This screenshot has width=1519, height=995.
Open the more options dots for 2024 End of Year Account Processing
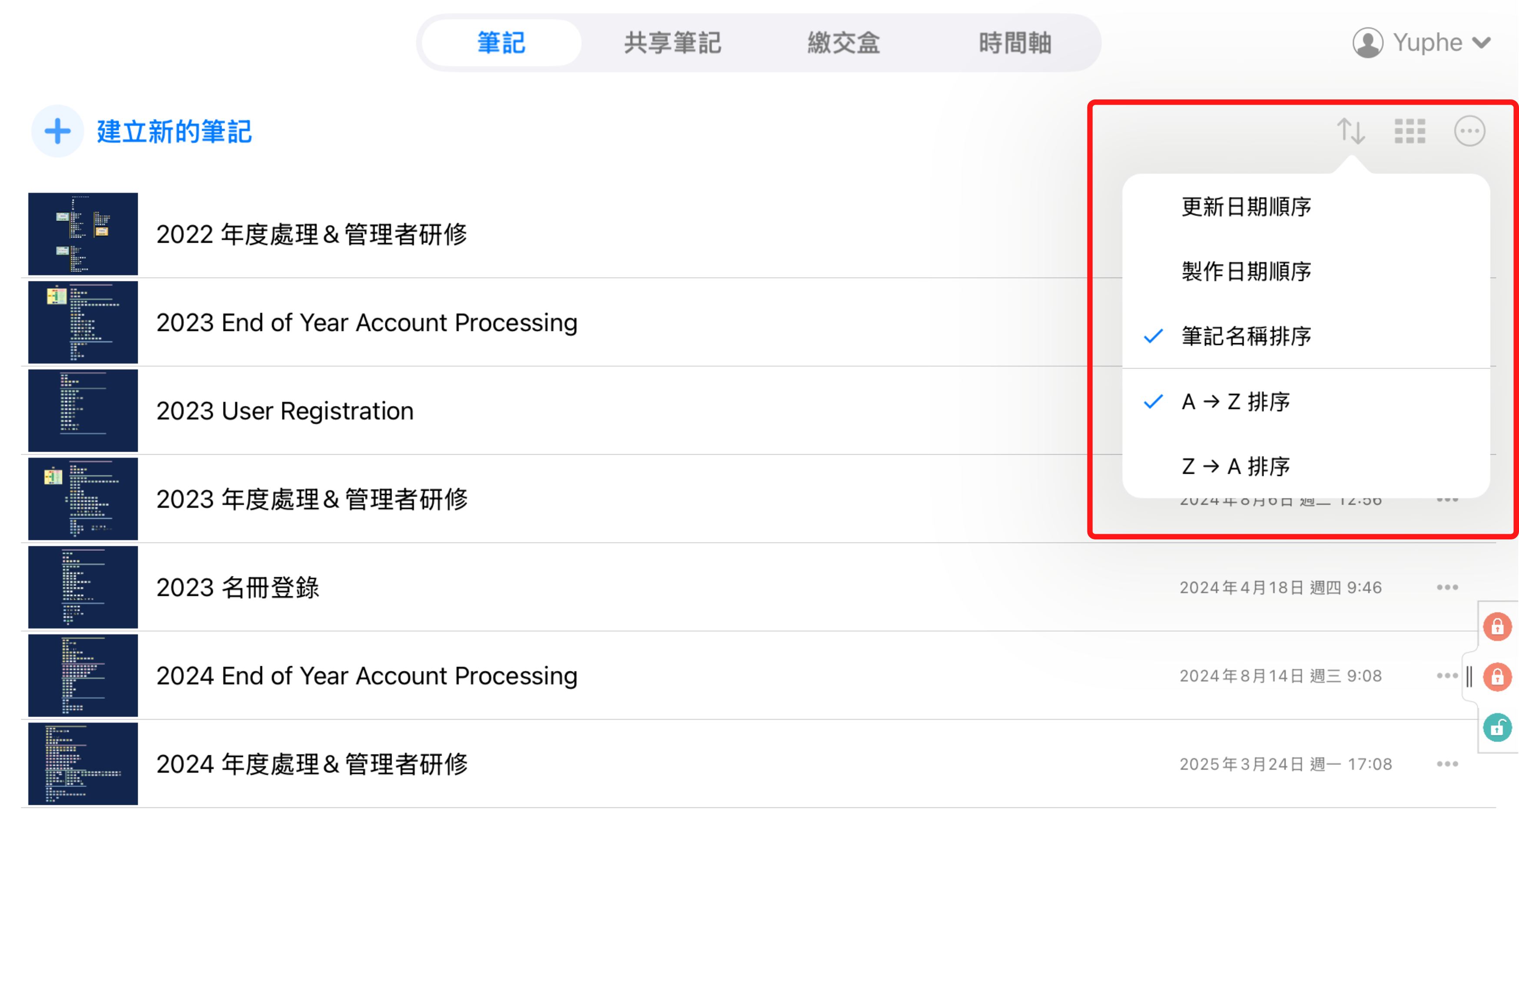coord(1446,676)
